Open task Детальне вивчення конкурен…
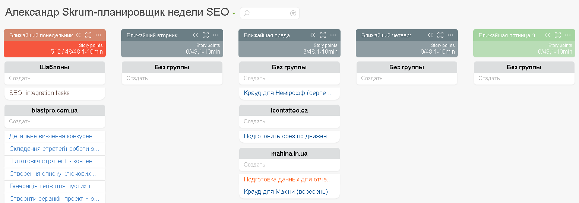The image size is (579, 203). [54, 136]
